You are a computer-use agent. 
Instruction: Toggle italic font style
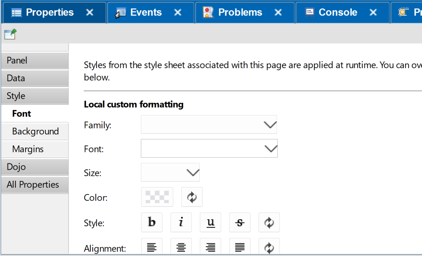pos(181,222)
